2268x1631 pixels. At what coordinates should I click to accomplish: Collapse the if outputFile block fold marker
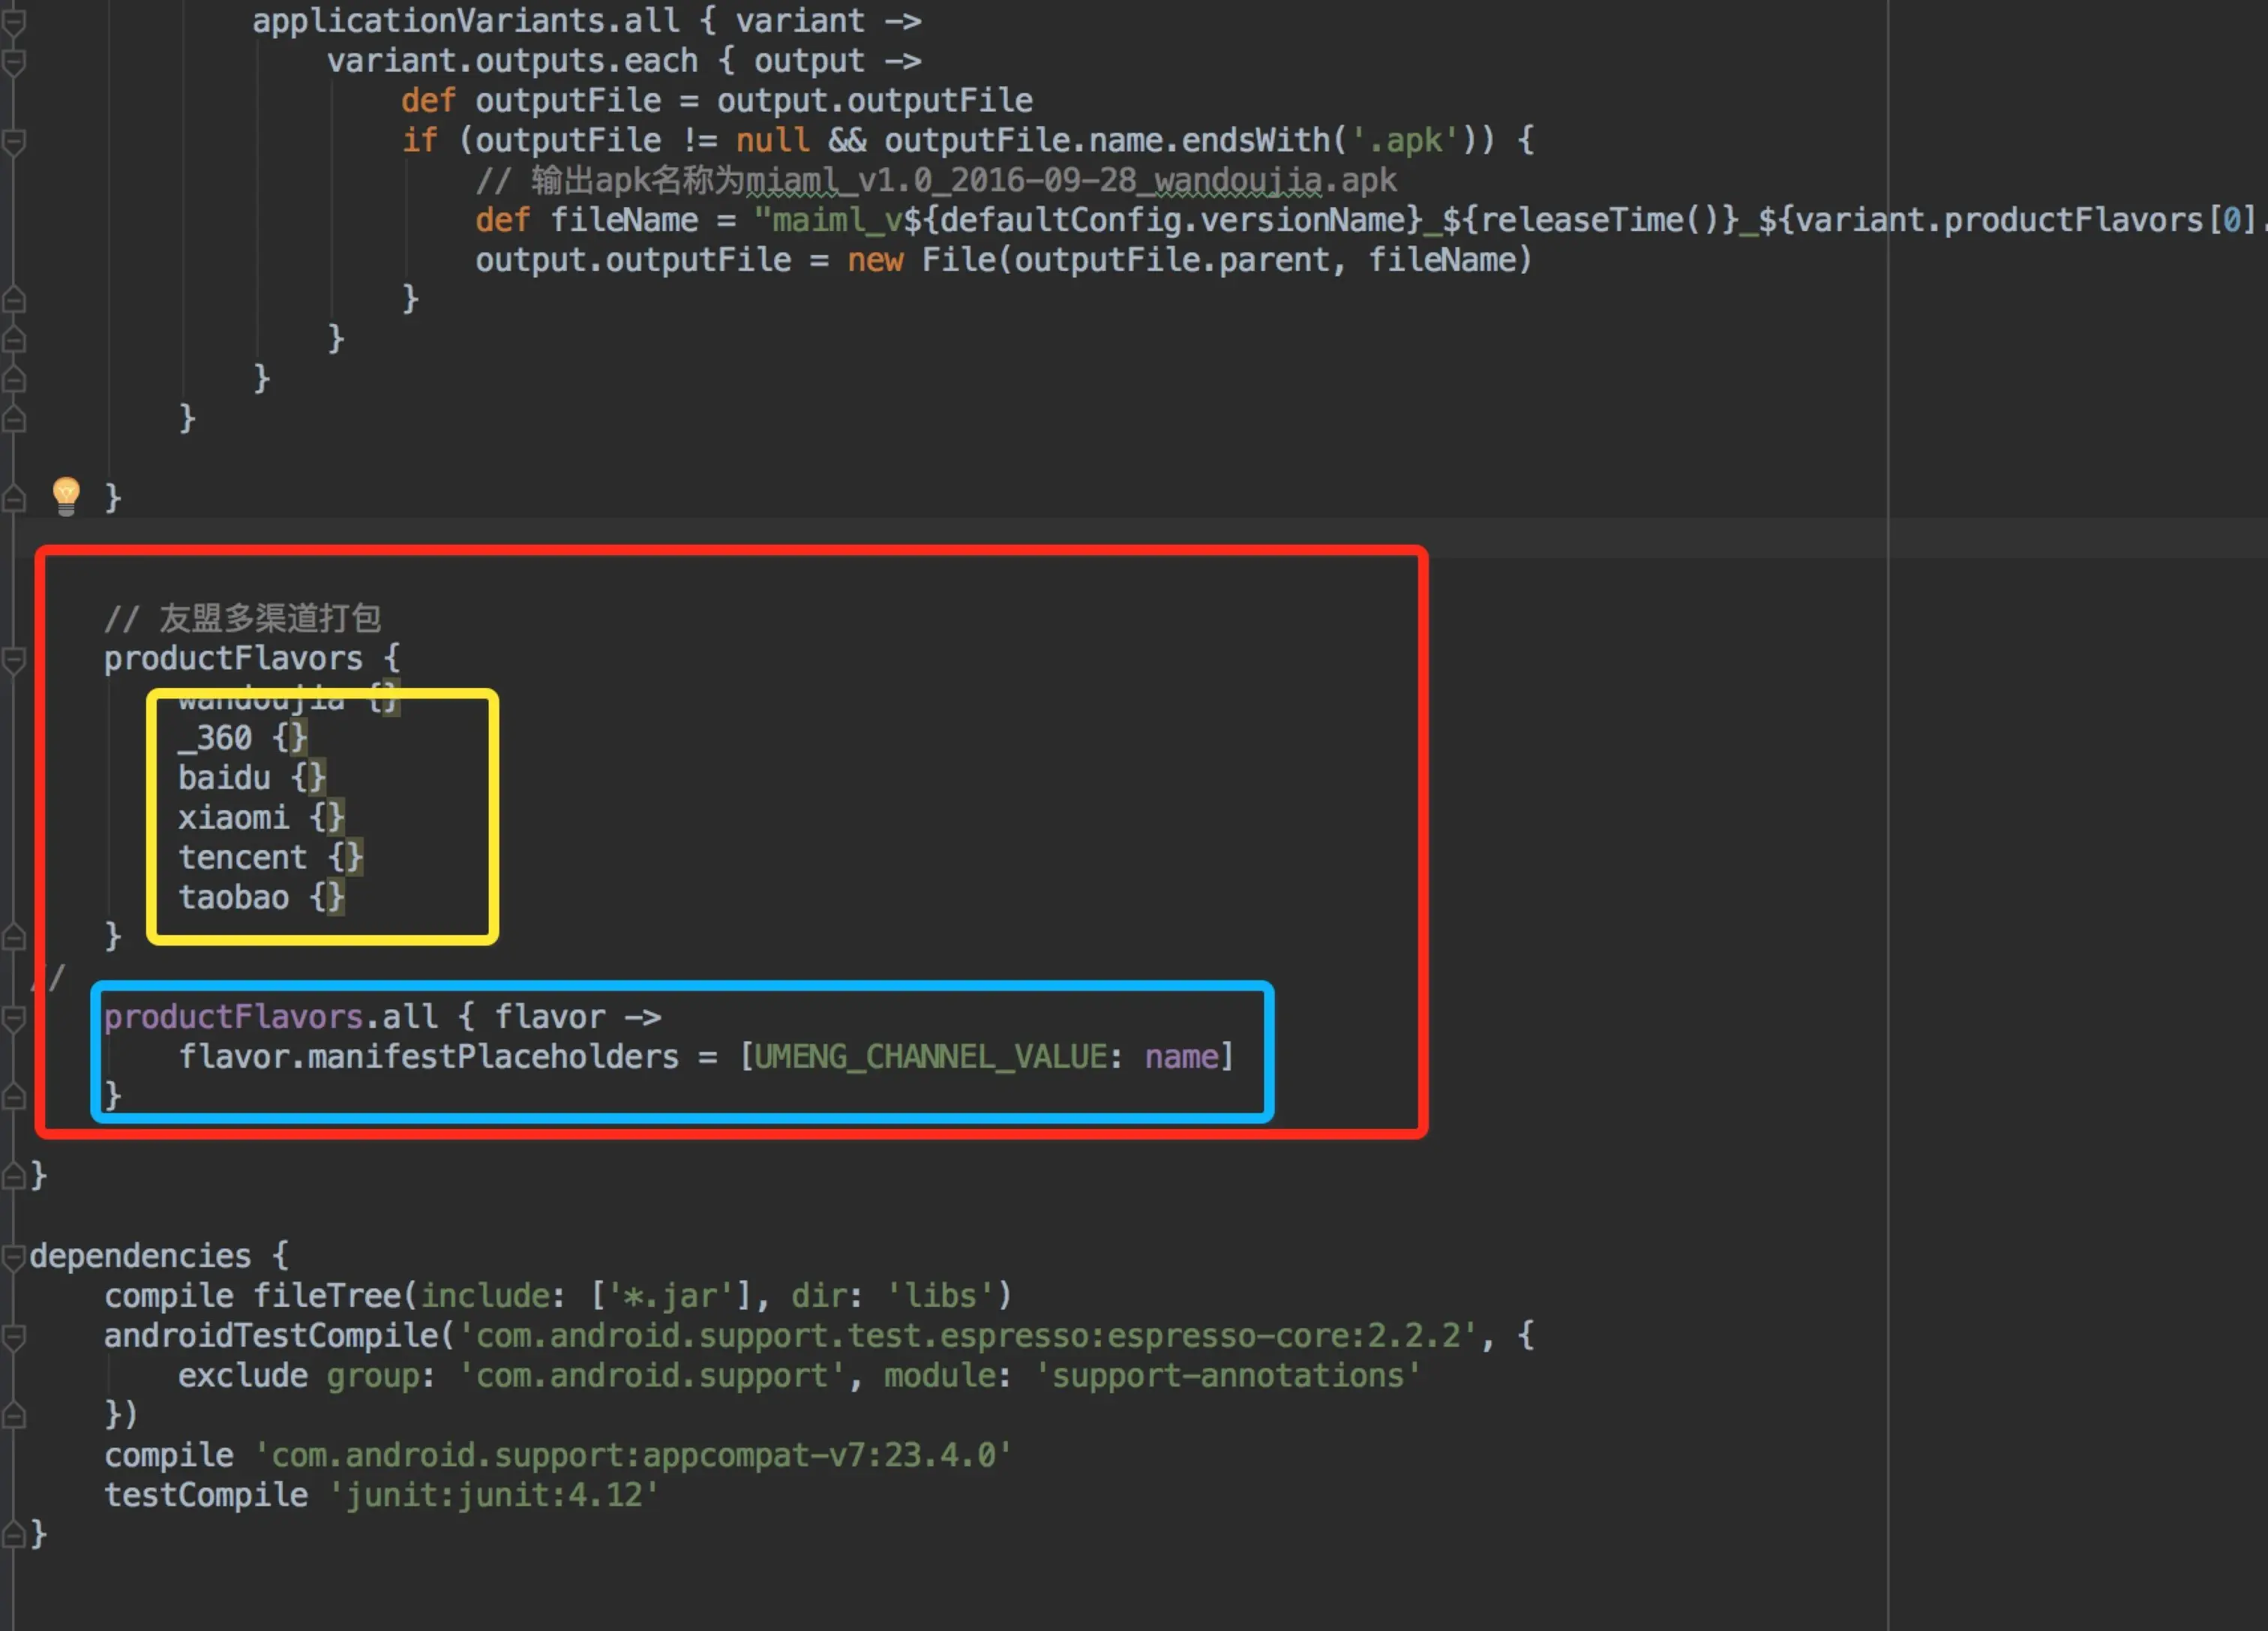coord(13,142)
